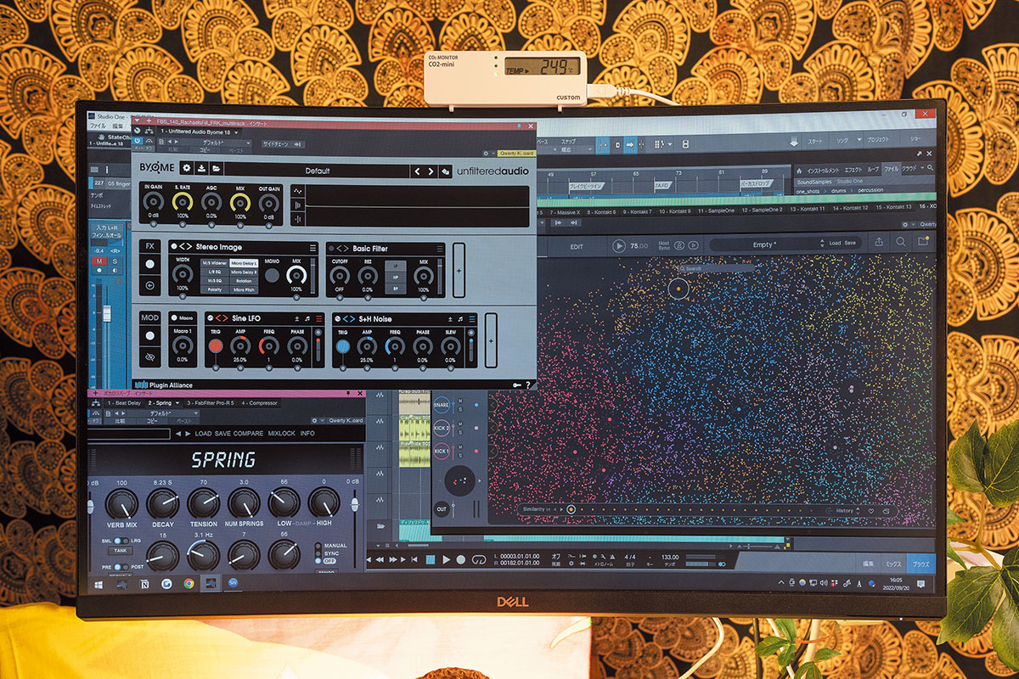Image resolution: width=1019 pixels, height=679 pixels.
Task: Click the BYOME save preset download icon
Action: point(201,169)
